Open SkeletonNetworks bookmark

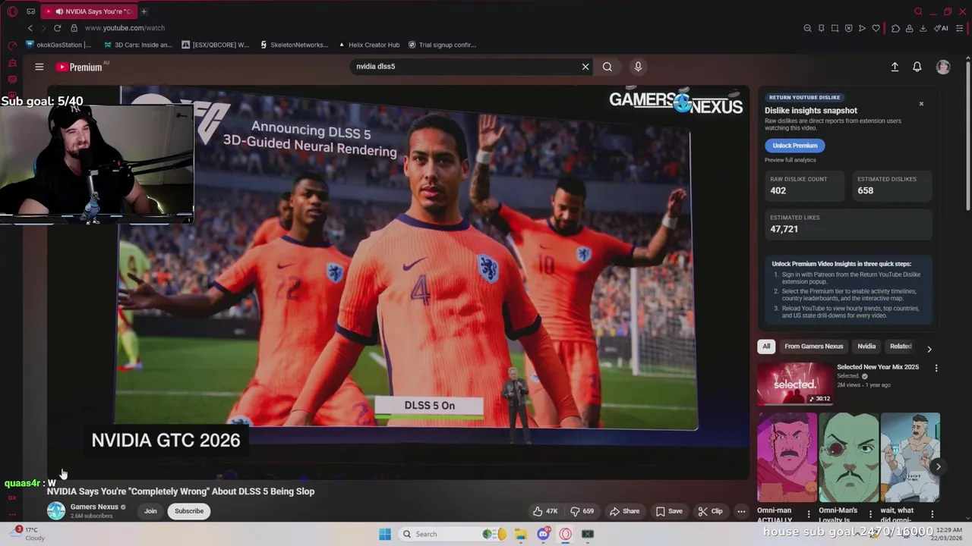(294, 45)
